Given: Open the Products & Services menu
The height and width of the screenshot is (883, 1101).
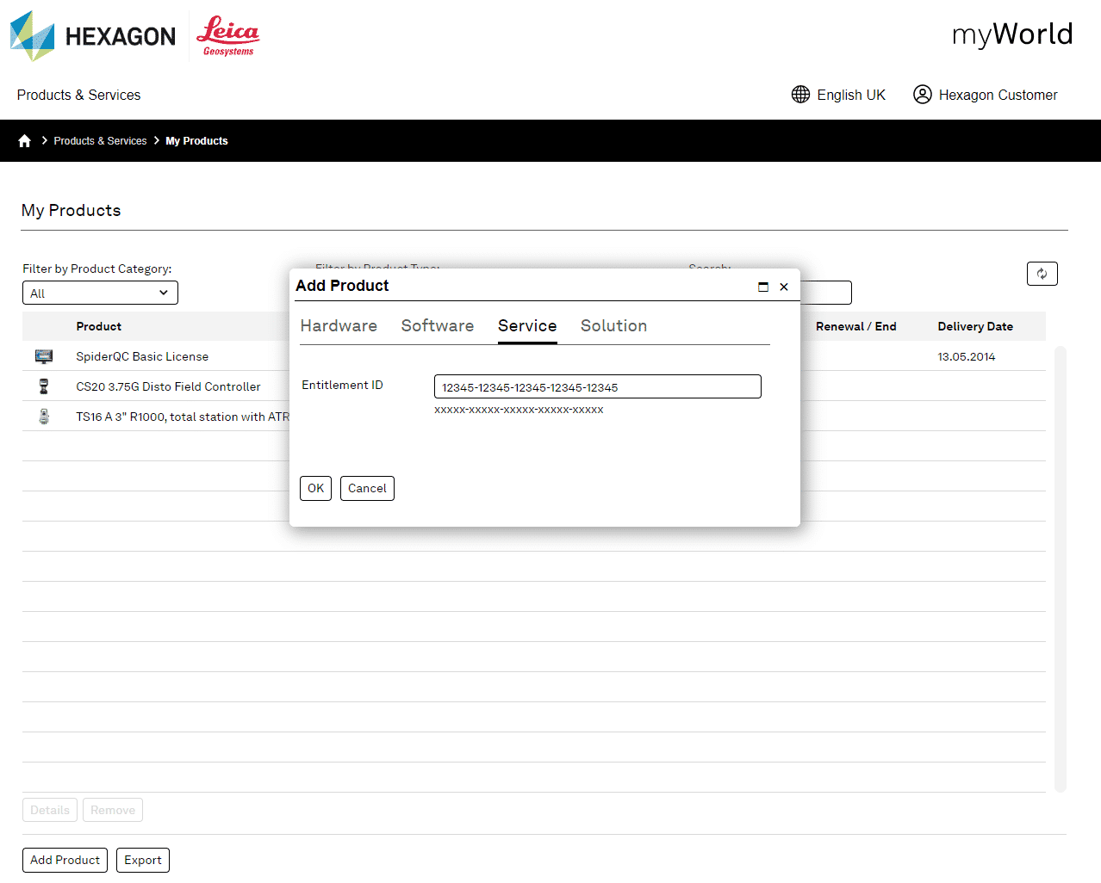Looking at the screenshot, I should coord(78,95).
